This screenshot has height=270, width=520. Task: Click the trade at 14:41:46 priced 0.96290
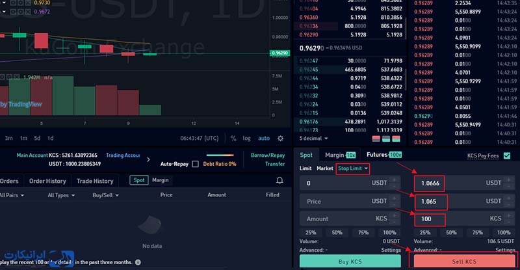click(x=465, y=116)
